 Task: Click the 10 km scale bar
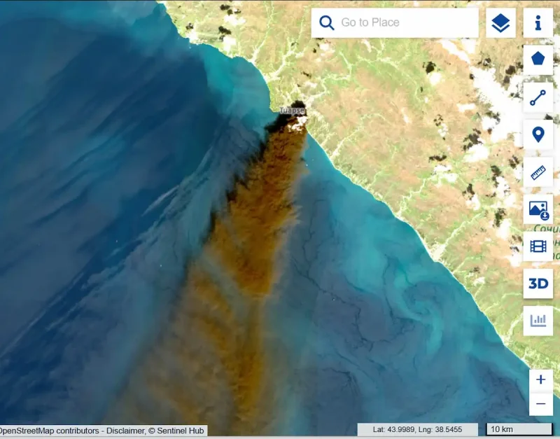(519, 429)
